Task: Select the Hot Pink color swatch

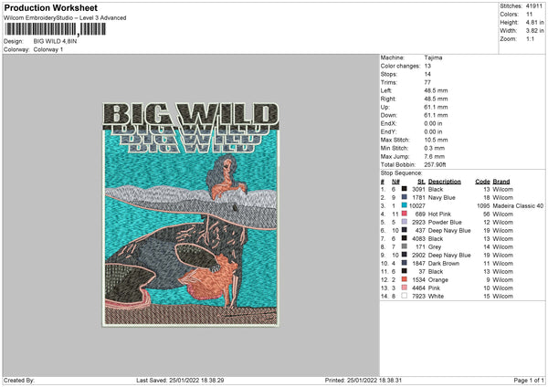Action: (404, 214)
